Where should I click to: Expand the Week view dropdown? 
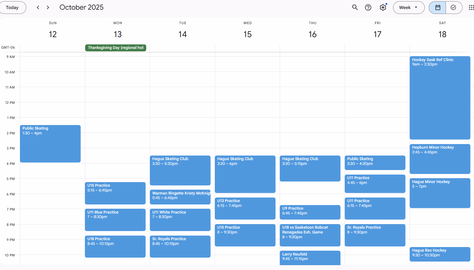(x=408, y=8)
